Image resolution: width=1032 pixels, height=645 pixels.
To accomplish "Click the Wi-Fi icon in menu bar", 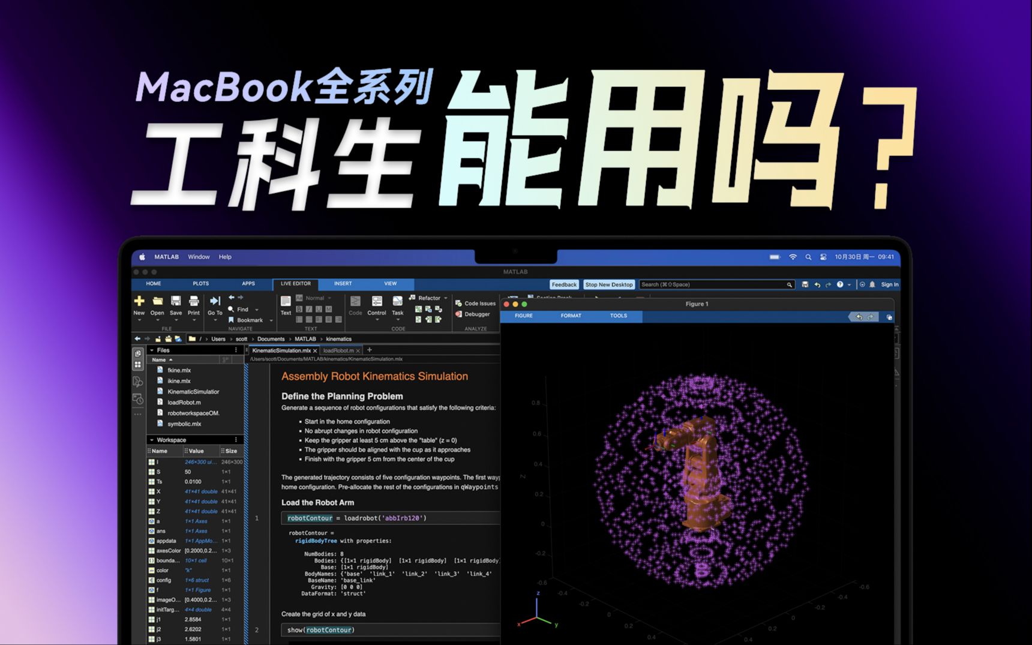I will point(793,257).
